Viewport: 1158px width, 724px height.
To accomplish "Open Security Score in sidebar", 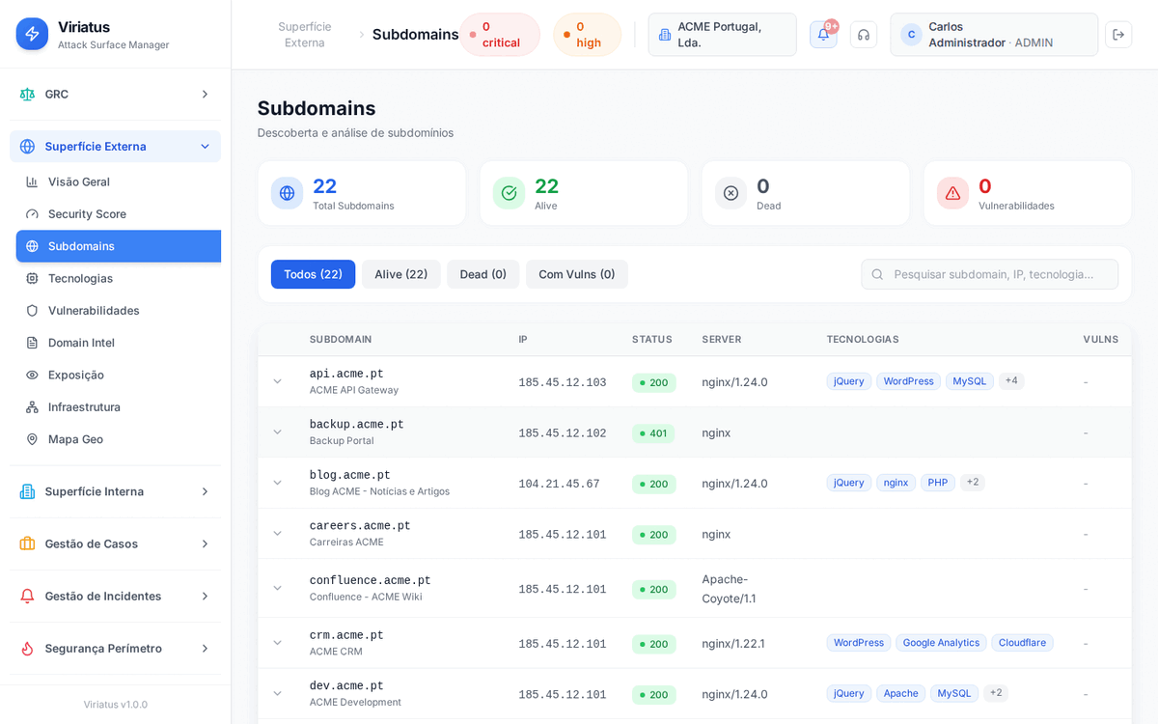I will point(87,214).
